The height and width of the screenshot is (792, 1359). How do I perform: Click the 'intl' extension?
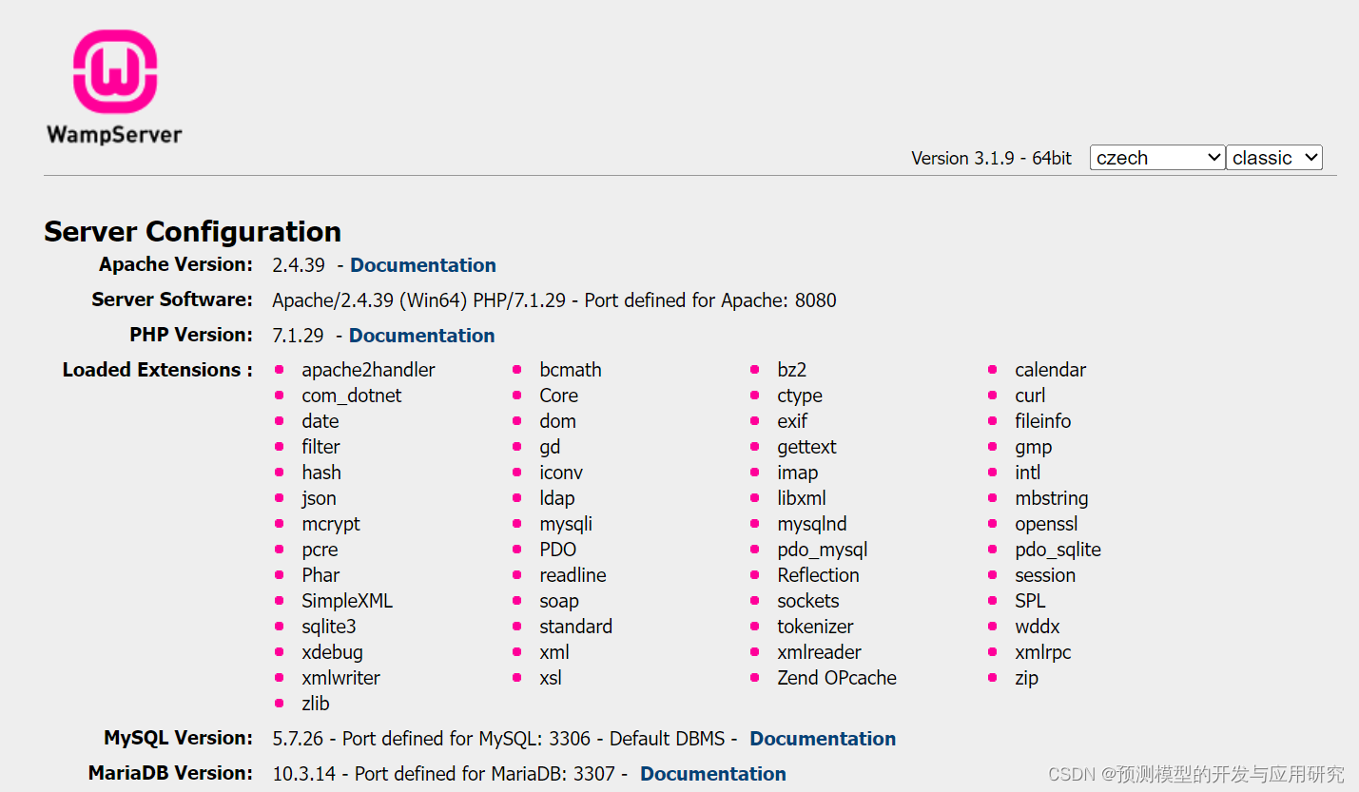(x=1027, y=473)
